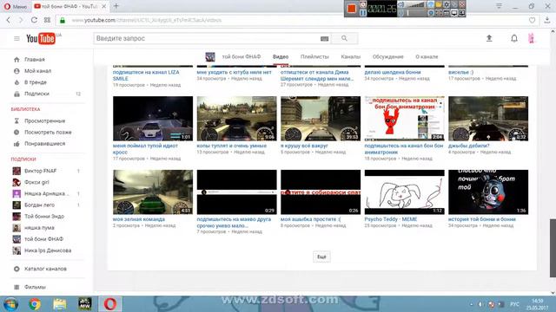This screenshot has height=312, width=556.
Task: Open the БИБЛИОТЕКА section header
Action: 25,109
